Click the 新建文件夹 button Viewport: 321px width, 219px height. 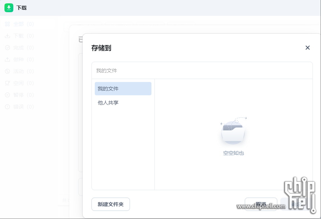click(111, 204)
